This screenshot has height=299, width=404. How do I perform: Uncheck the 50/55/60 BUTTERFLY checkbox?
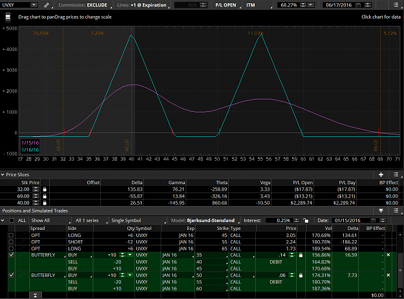[x=11, y=275]
